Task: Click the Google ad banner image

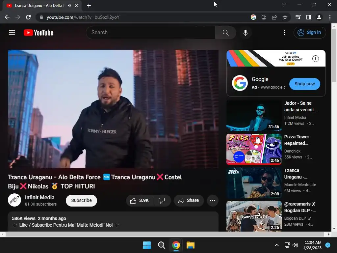Action: pos(276,58)
